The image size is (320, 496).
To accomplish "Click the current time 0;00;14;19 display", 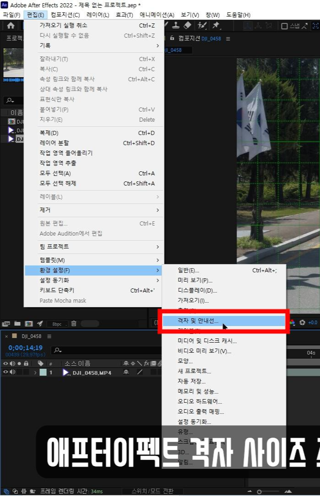I will (25, 348).
